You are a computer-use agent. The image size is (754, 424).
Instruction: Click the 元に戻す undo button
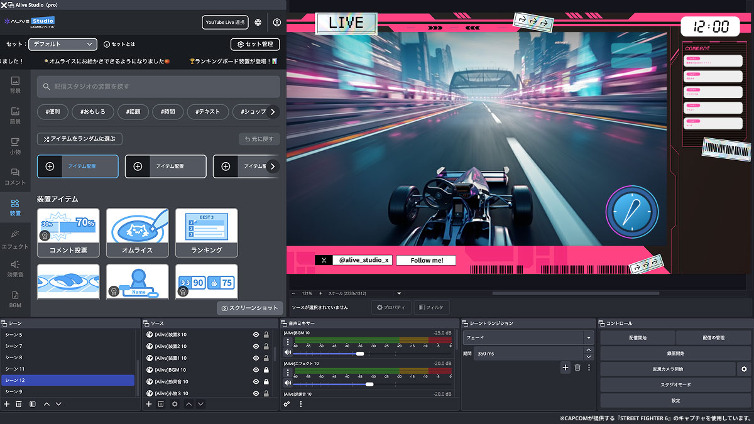pos(259,139)
